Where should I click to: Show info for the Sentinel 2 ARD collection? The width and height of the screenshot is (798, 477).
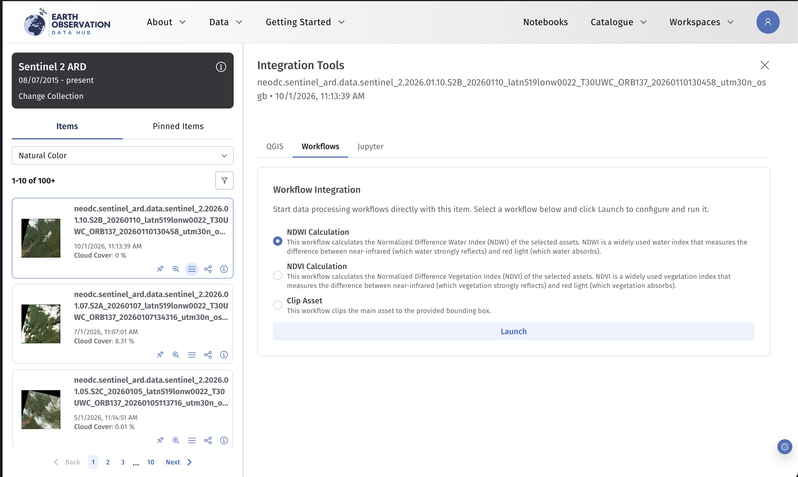pyautogui.click(x=221, y=67)
